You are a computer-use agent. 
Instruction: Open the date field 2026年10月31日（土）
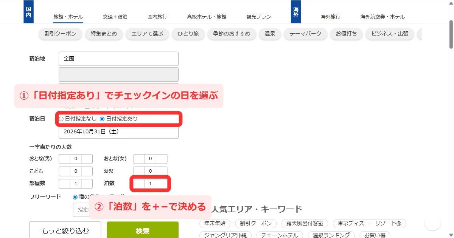(x=118, y=132)
